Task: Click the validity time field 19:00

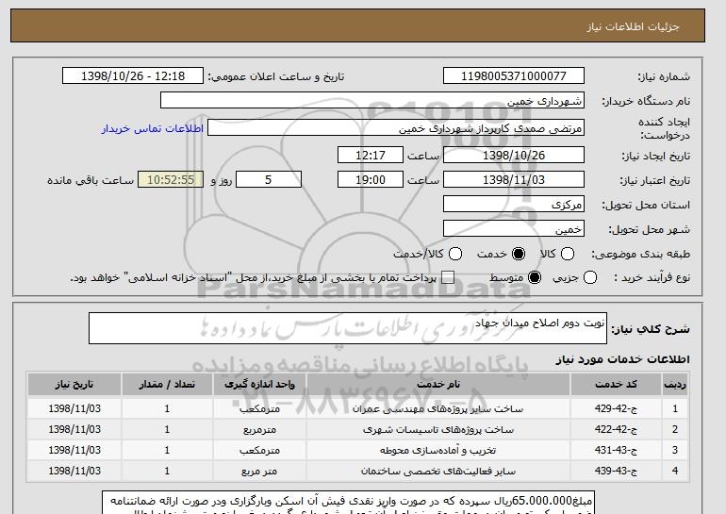Action: coord(371,180)
